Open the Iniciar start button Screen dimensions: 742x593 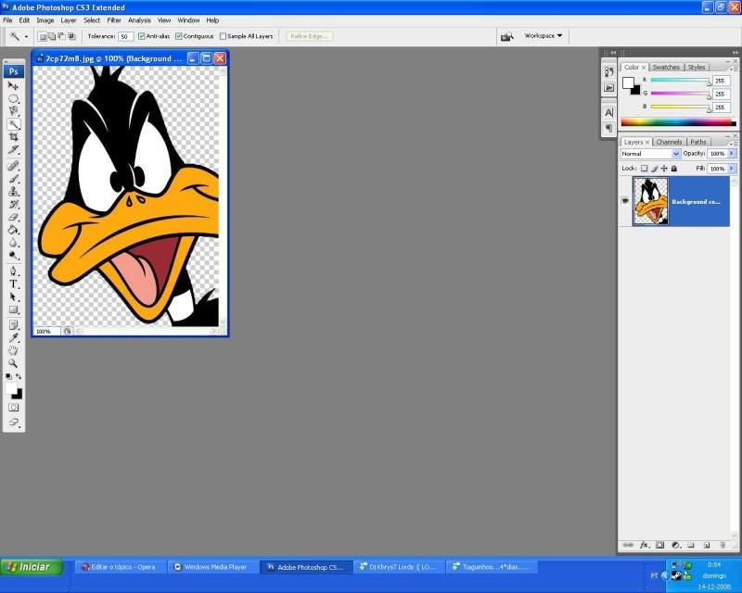click(32, 567)
